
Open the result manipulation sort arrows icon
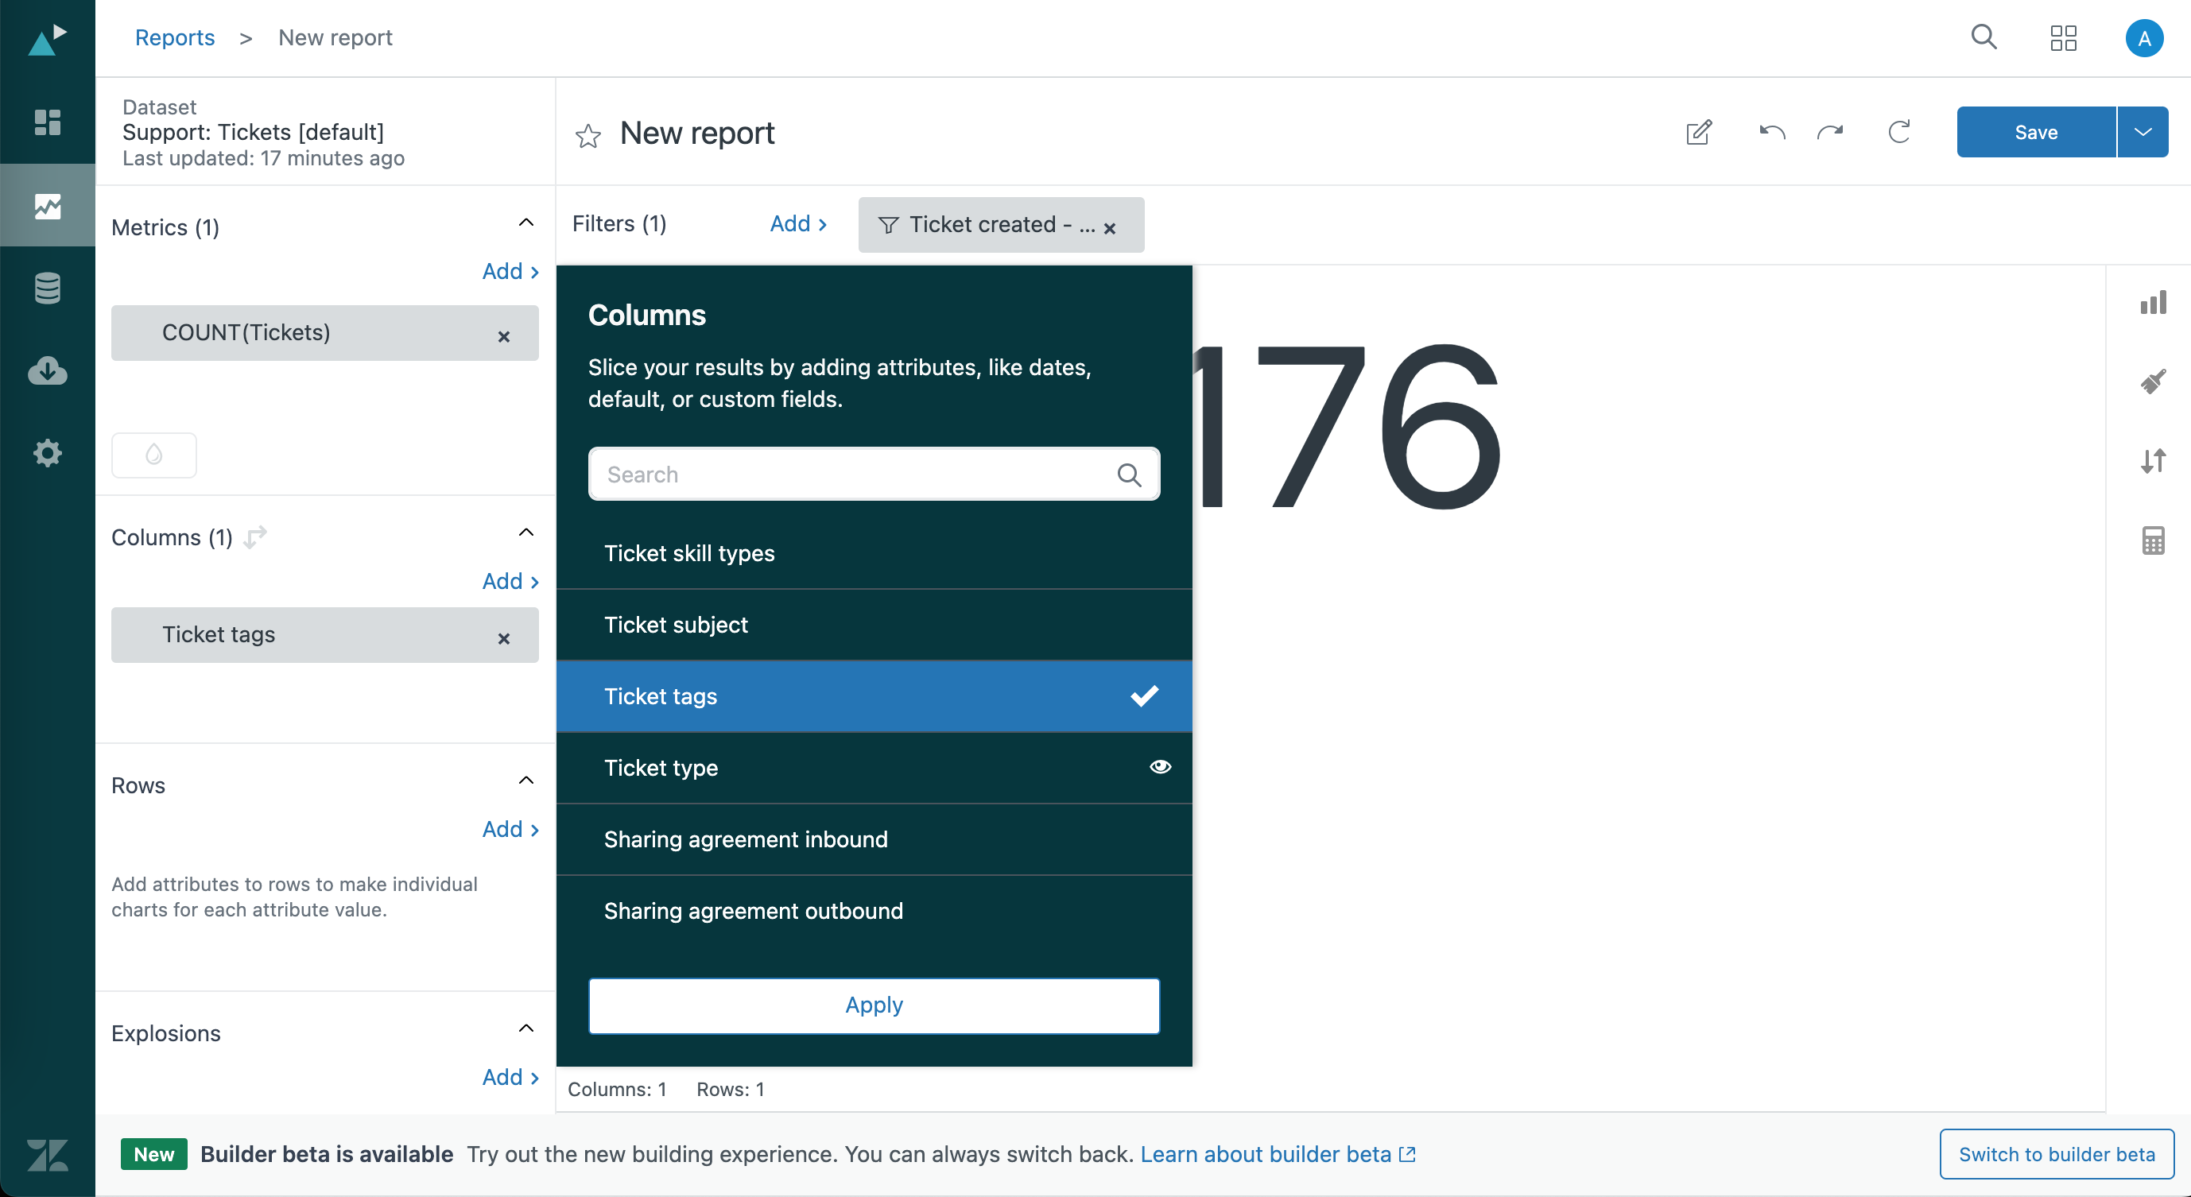point(2153,461)
